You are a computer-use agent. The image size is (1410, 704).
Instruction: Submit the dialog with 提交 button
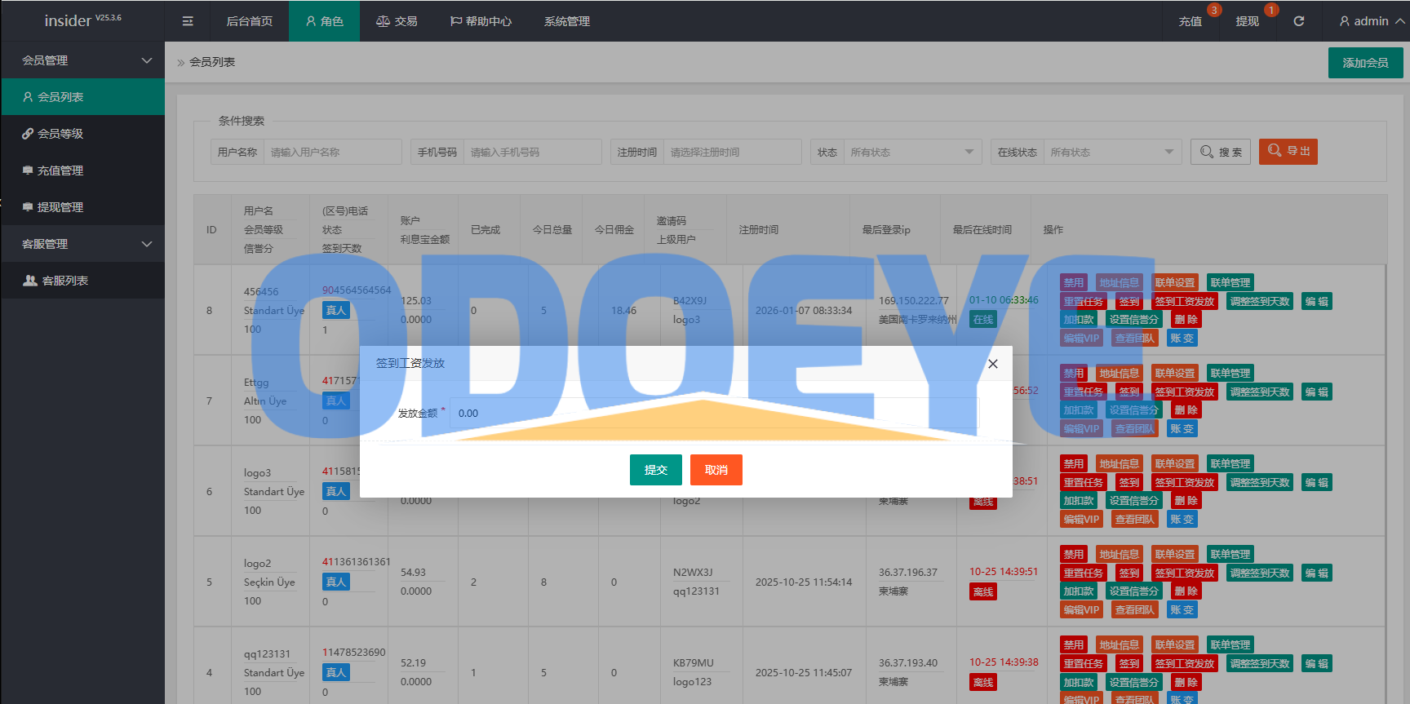tap(655, 470)
